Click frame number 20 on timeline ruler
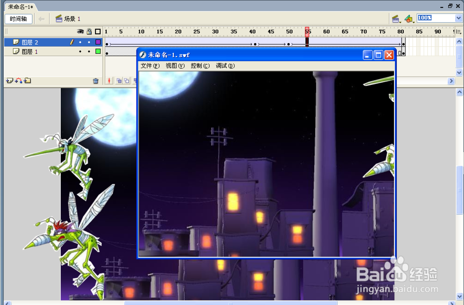The height and width of the screenshot is (305, 464). point(178,32)
